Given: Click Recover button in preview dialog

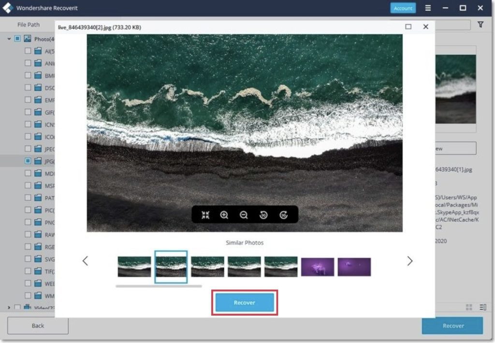Looking at the screenshot, I should (x=245, y=302).
